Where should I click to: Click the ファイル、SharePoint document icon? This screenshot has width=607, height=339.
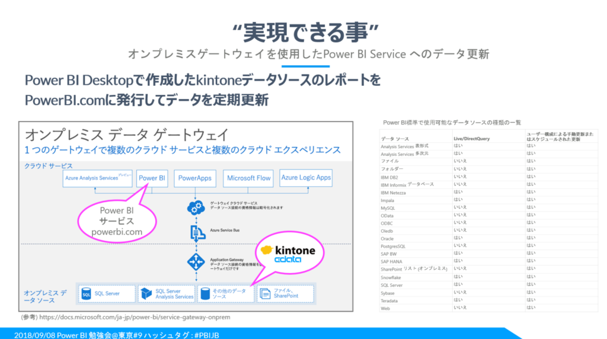[265, 294]
